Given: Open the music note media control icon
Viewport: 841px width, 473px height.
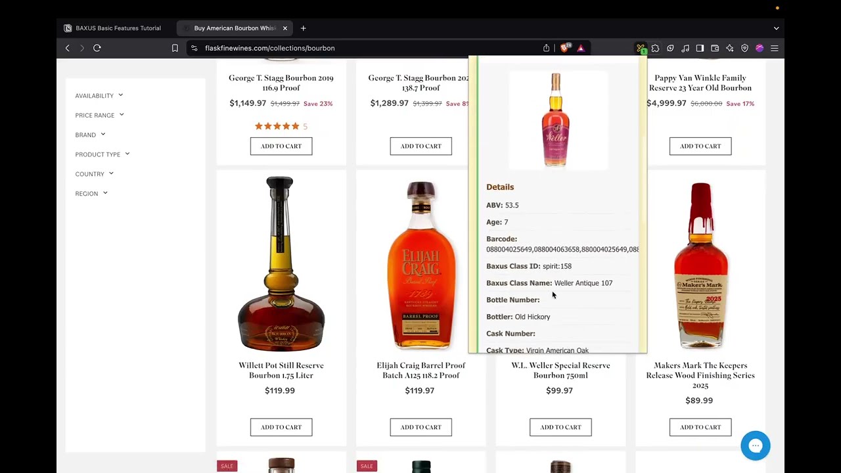Looking at the screenshot, I should [685, 48].
